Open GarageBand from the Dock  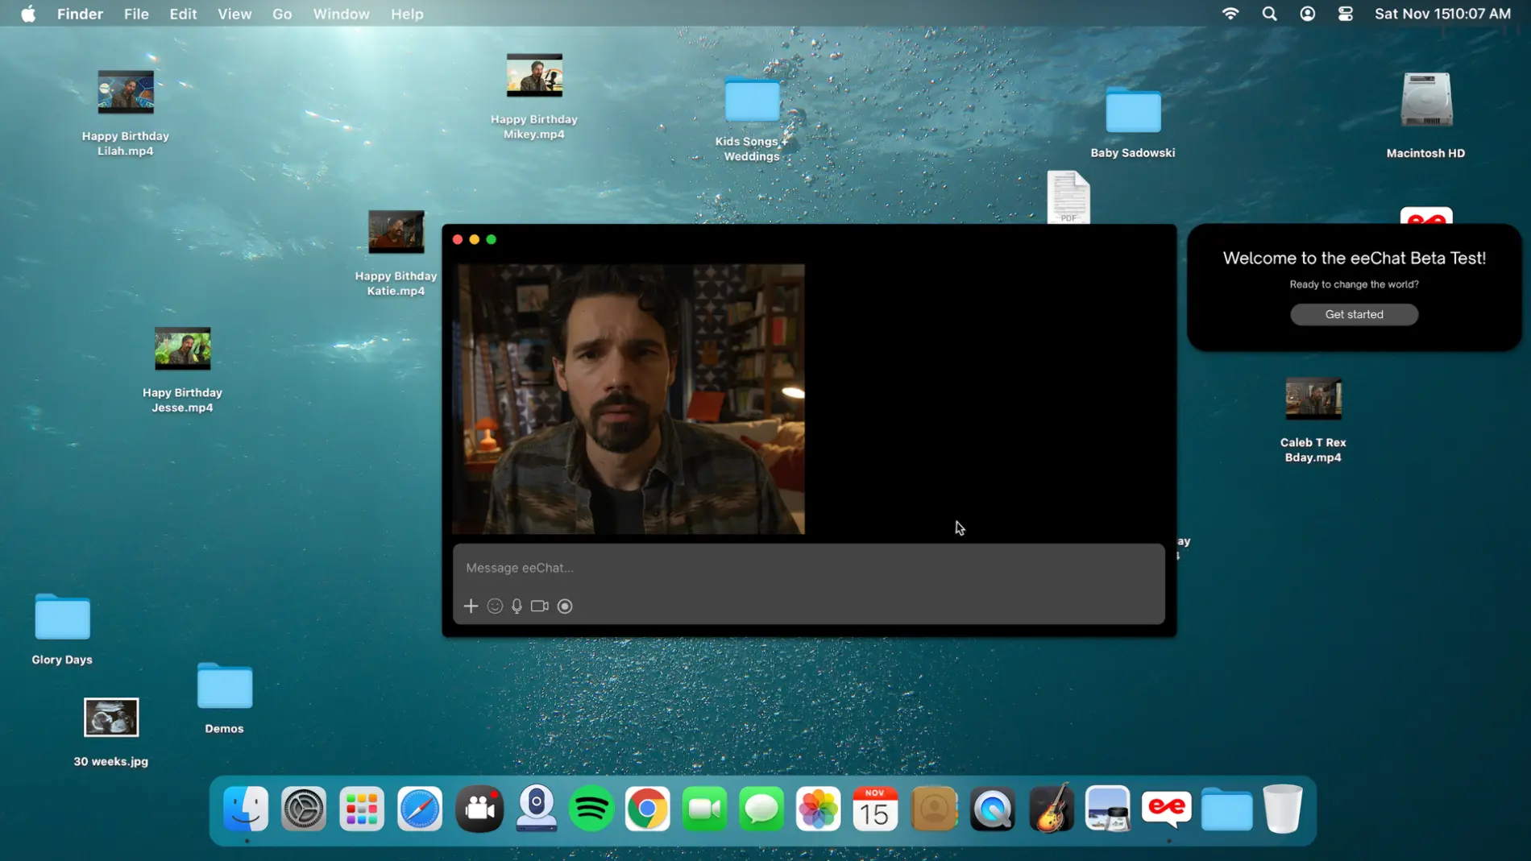pyautogui.click(x=1051, y=809)
